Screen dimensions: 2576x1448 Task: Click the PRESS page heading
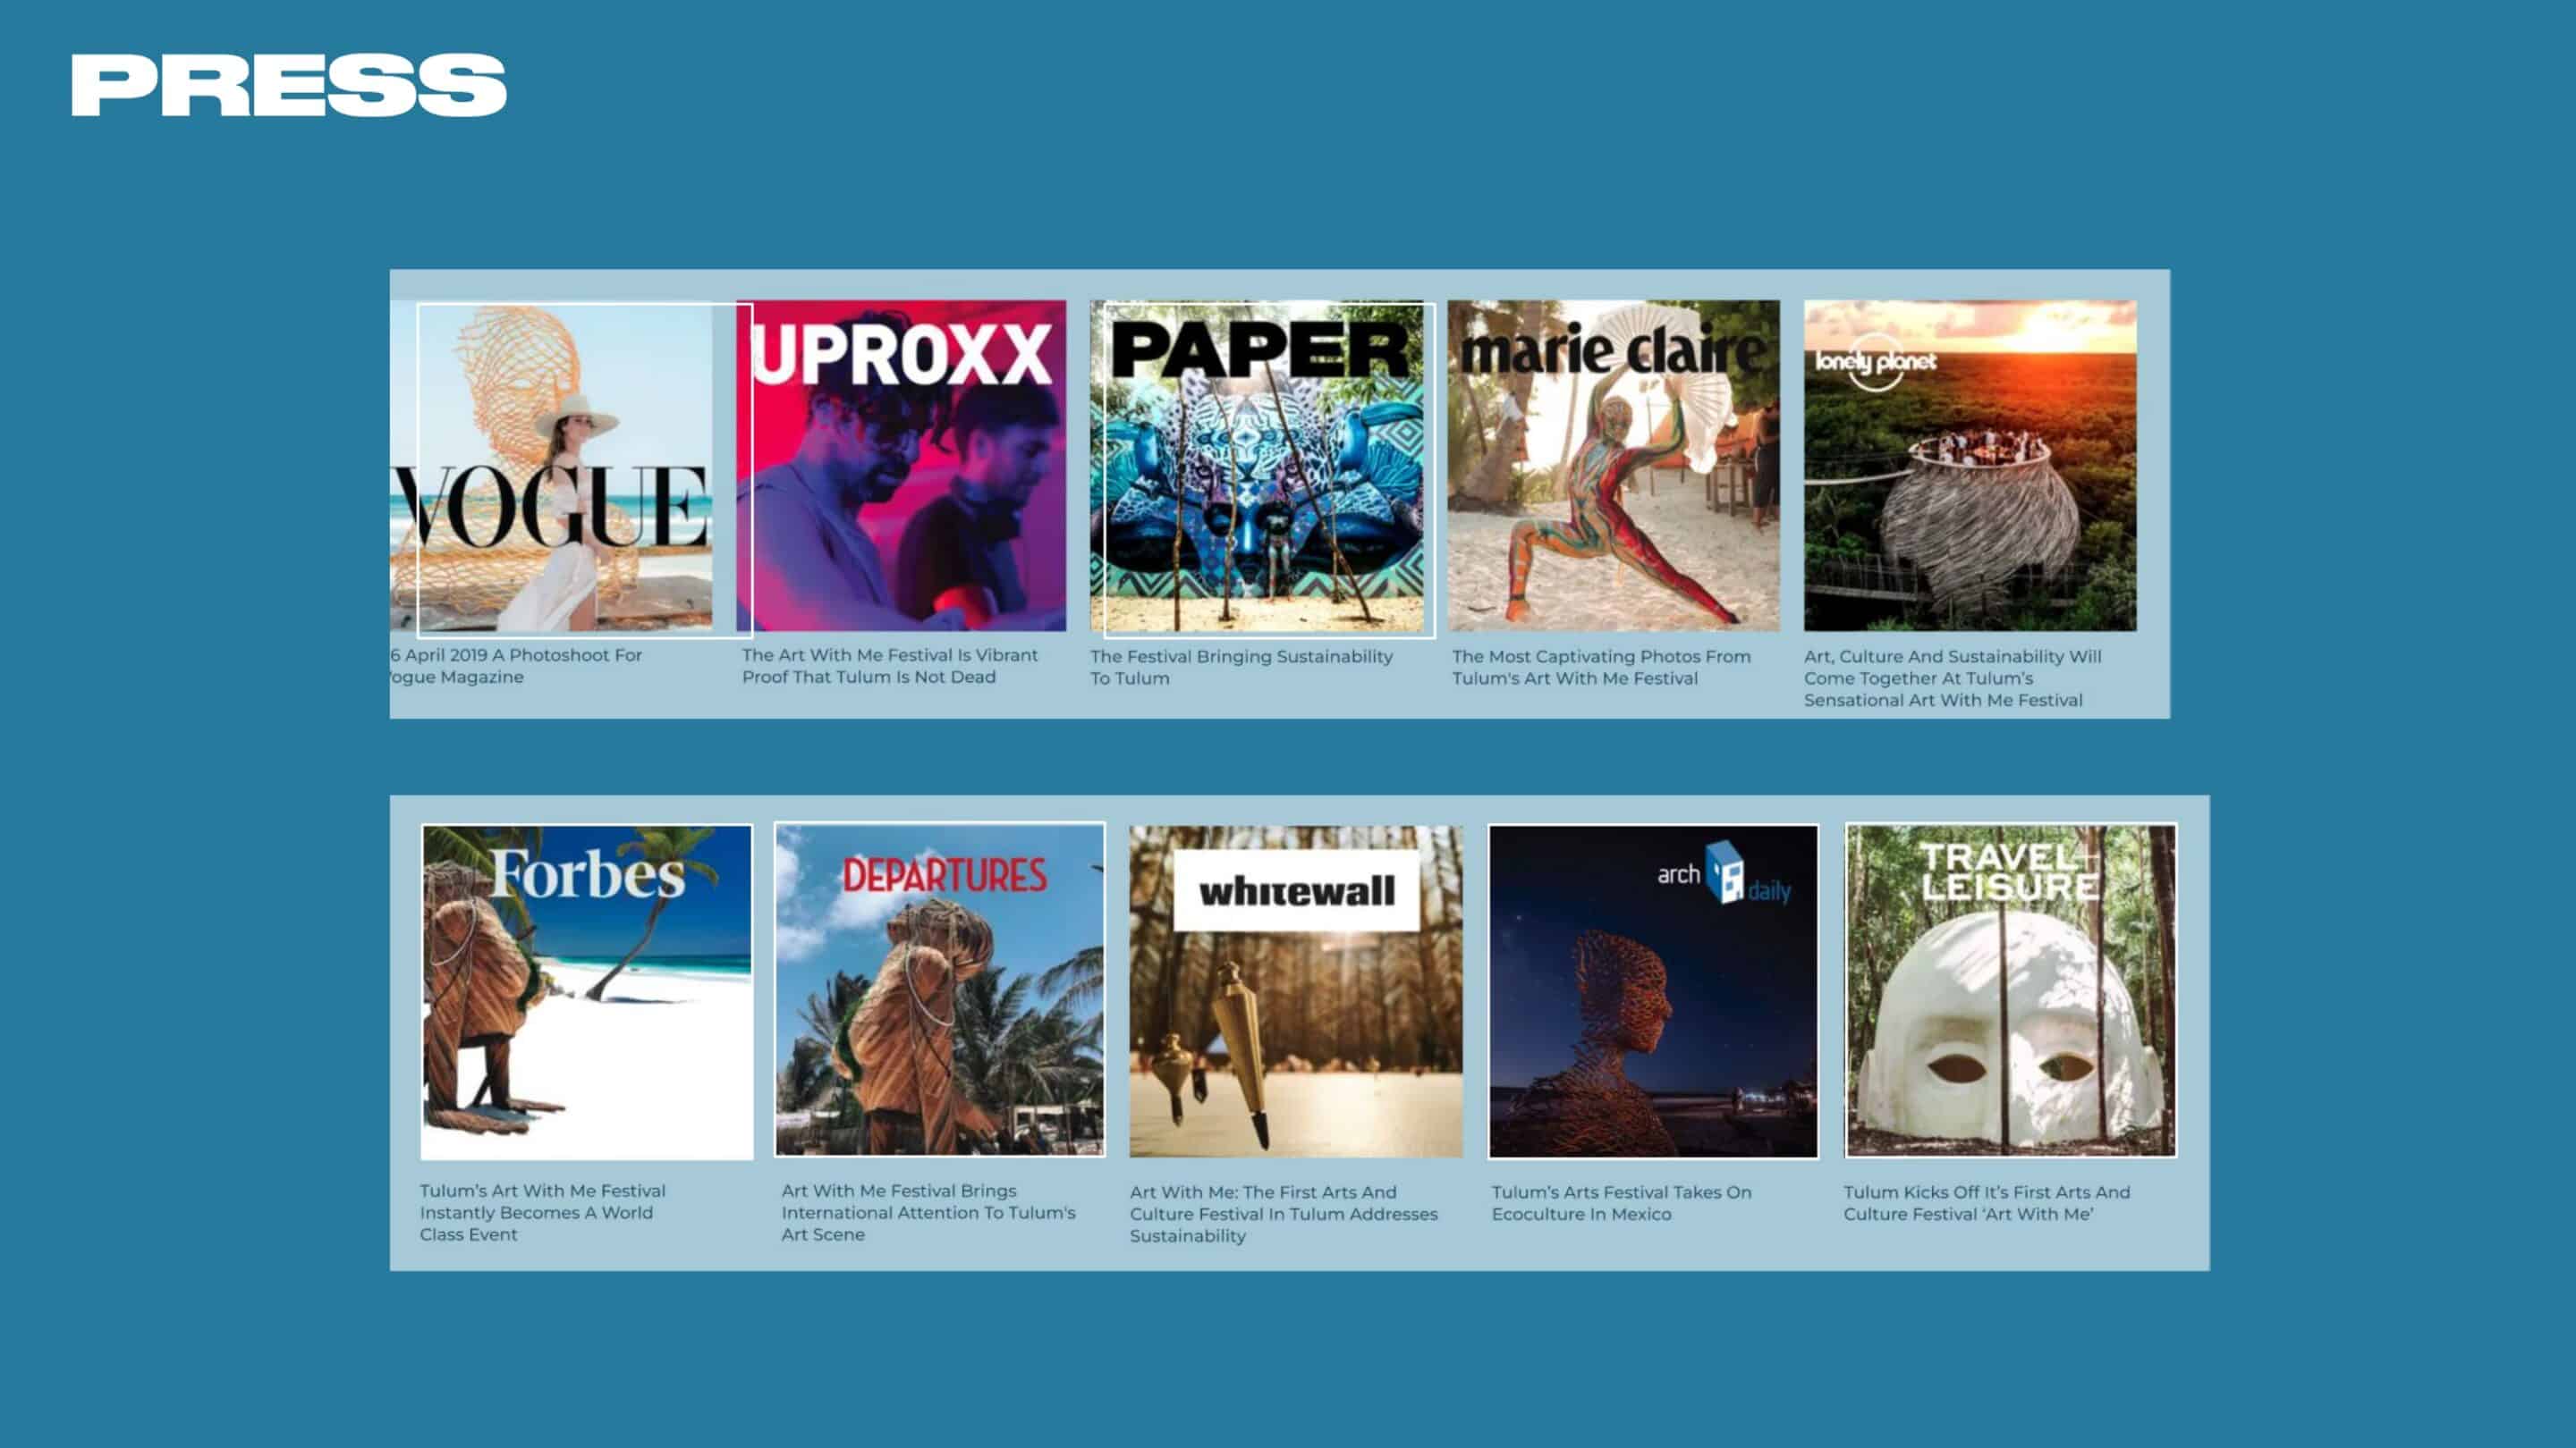pyautogui.click(x=289, y=86)
